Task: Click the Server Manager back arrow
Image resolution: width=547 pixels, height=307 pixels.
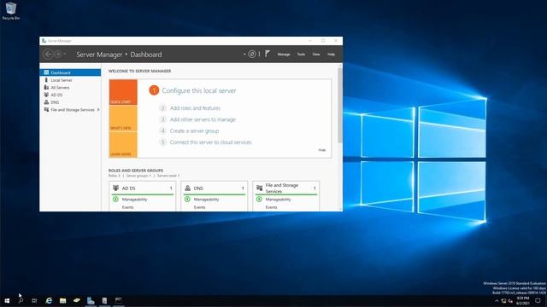Action: tap(48, 54)
